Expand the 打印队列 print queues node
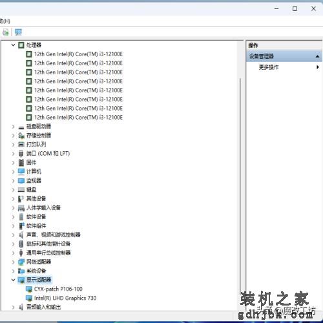This screenshot has width=323, height=323. 13,145
